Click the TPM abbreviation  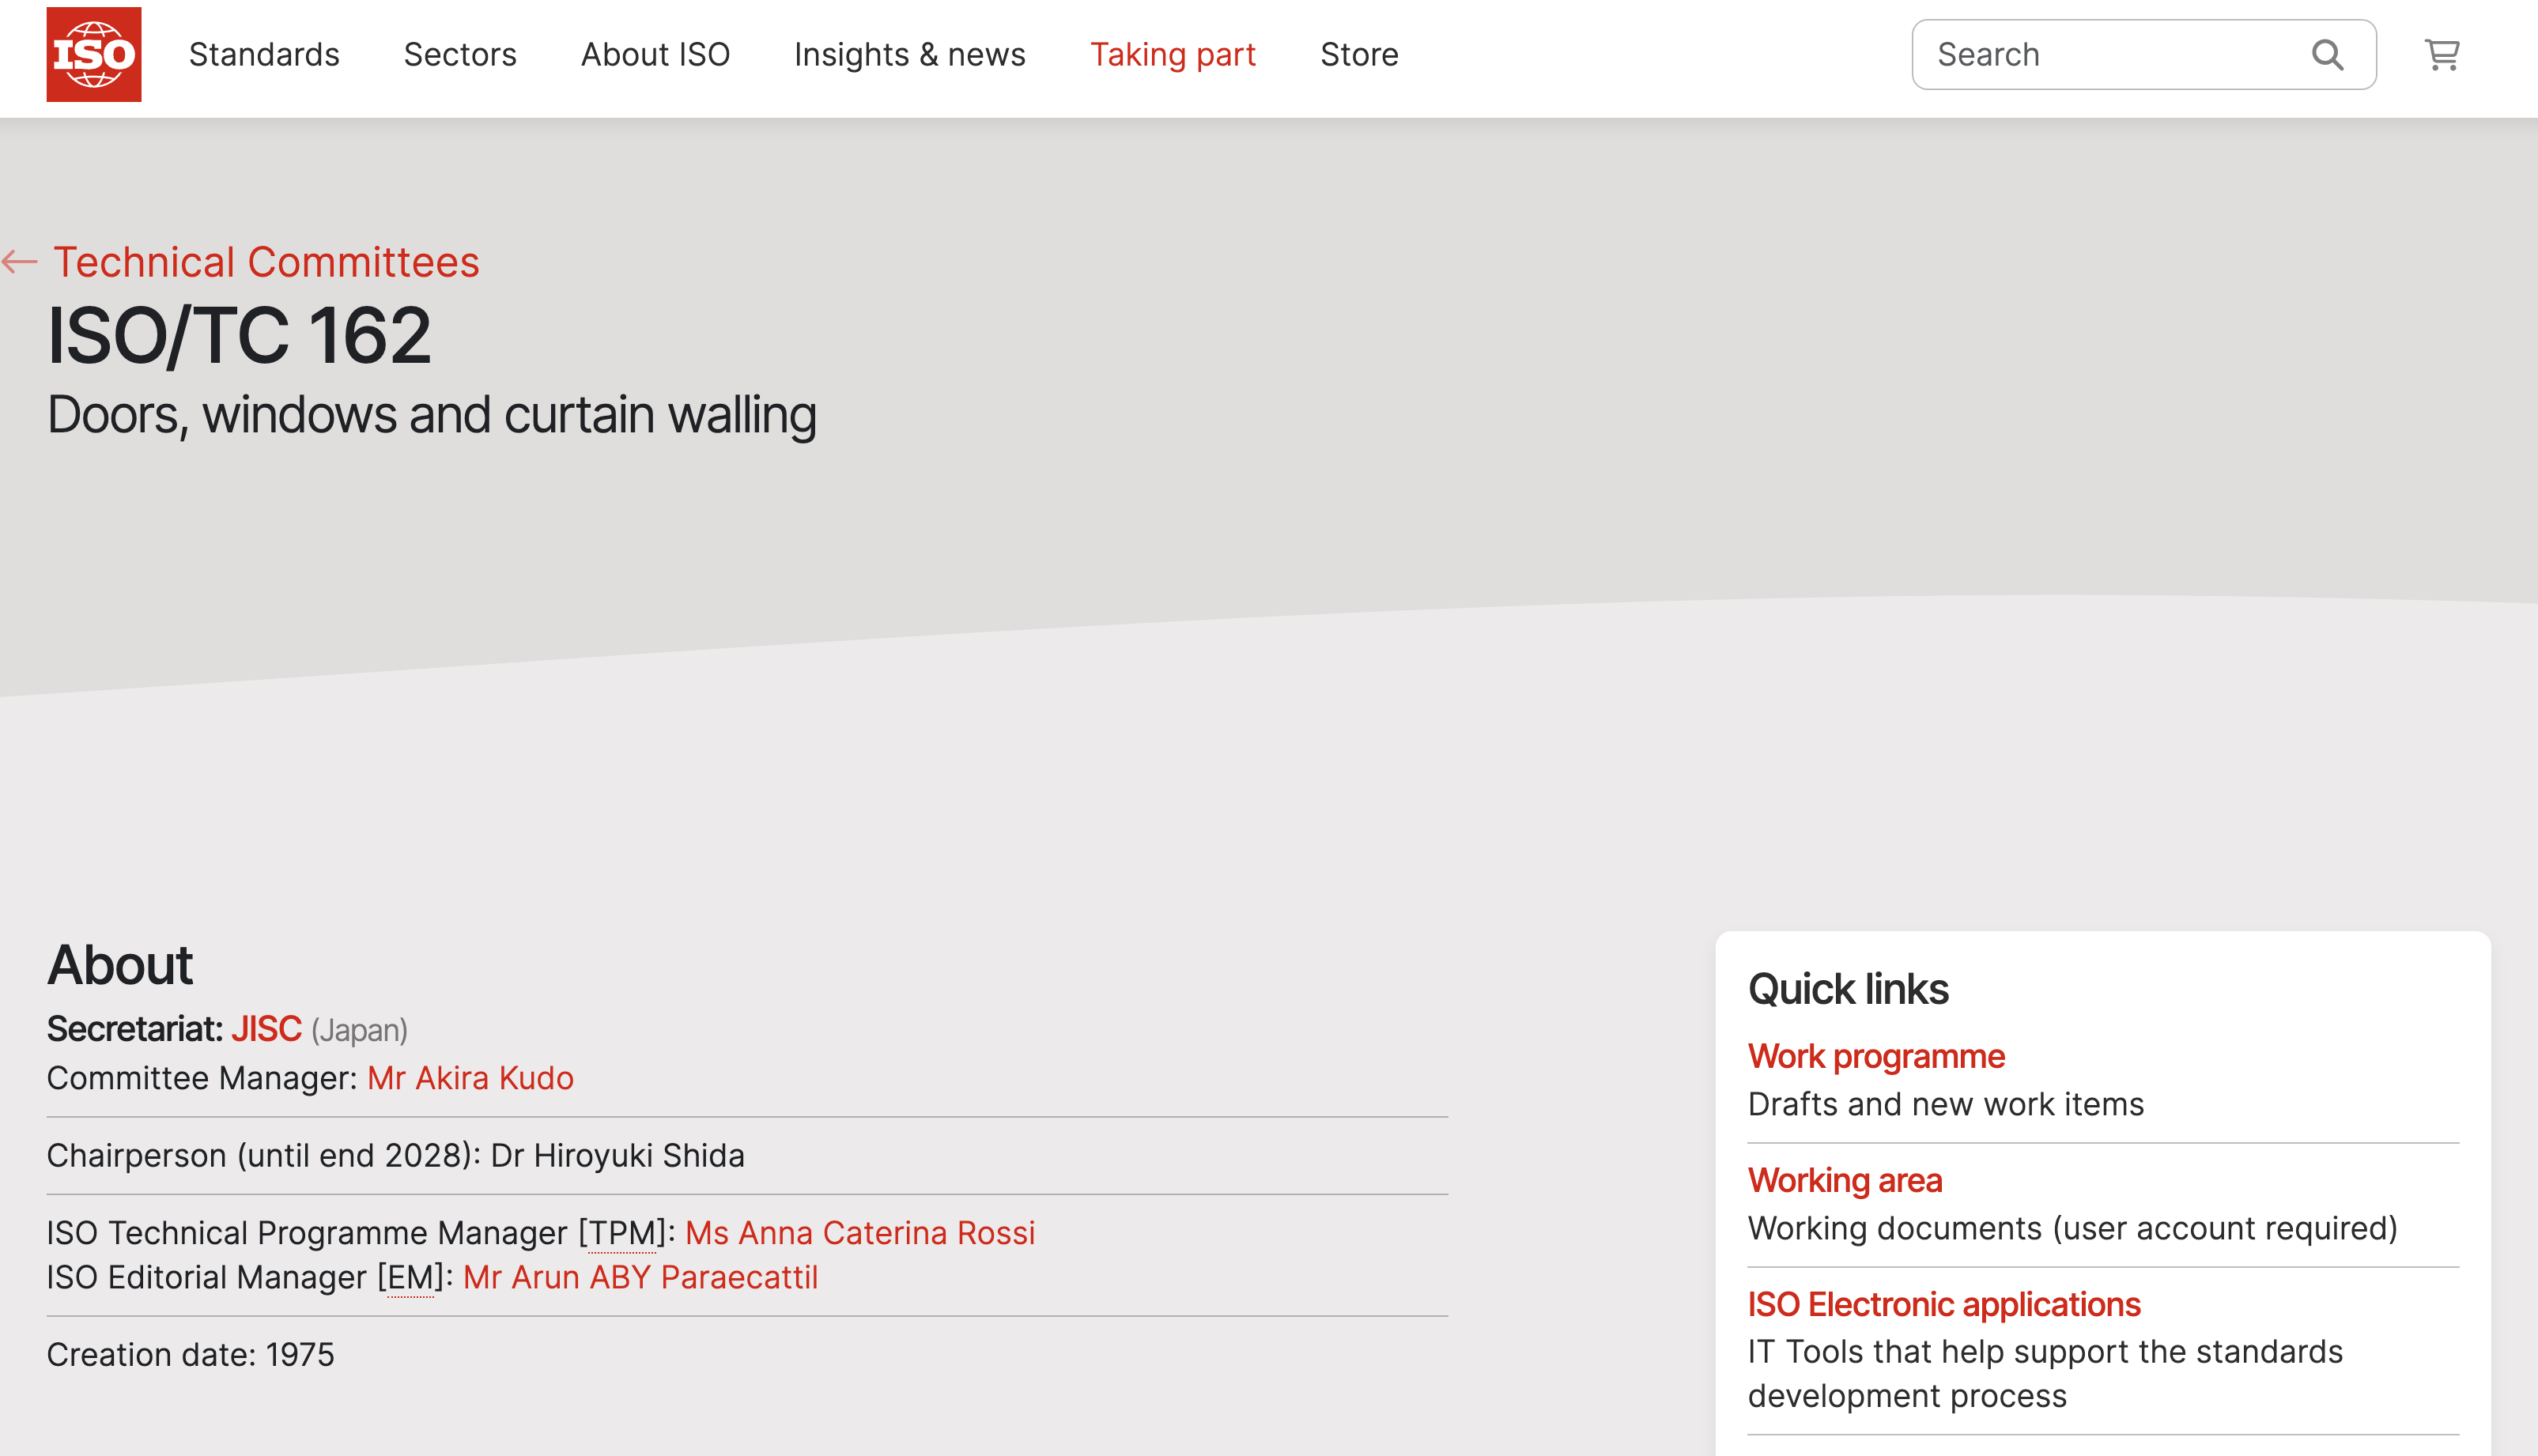click(622, 1233)
